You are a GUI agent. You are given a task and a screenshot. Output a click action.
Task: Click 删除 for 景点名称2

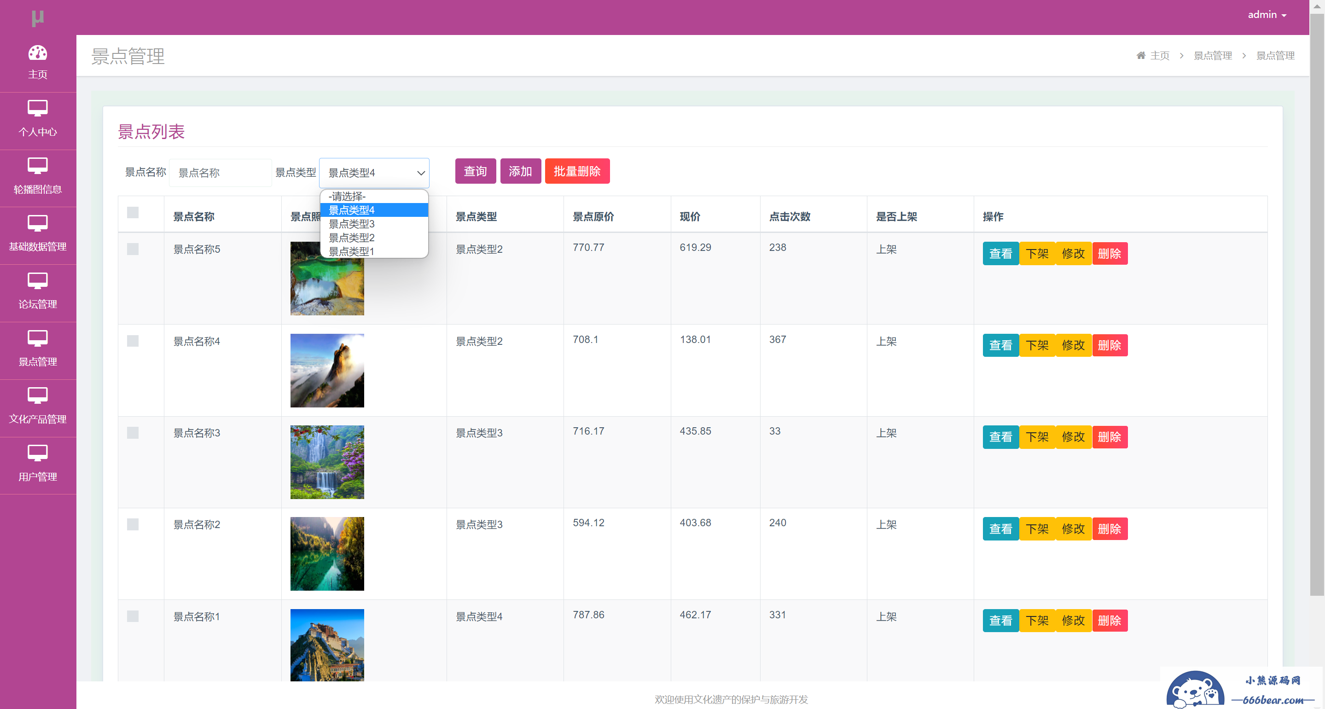pos(1110,529)
